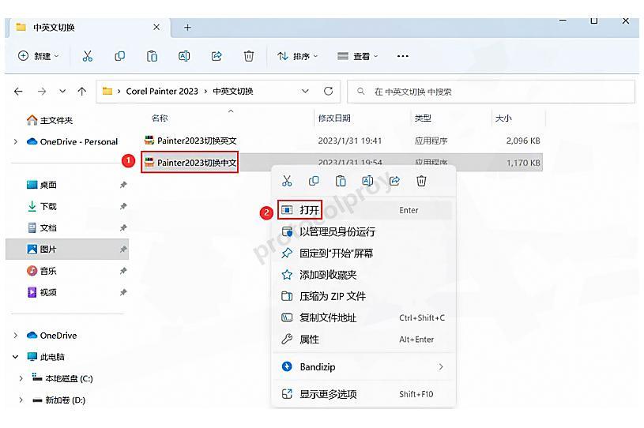Select the file Painter2023切换中文
The width and height of the screenshot is (644, 428).
click(190, 163)
